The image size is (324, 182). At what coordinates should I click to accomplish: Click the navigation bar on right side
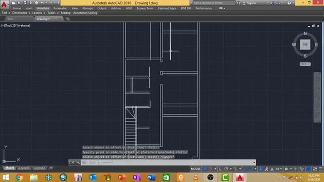click(317, 97)
